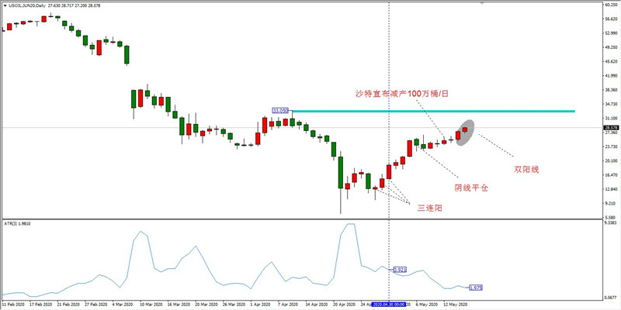Click the triangle arrow beside USOIL.JUN20 title
Viewport: 621px width, 310px height.
click(4, 6)
